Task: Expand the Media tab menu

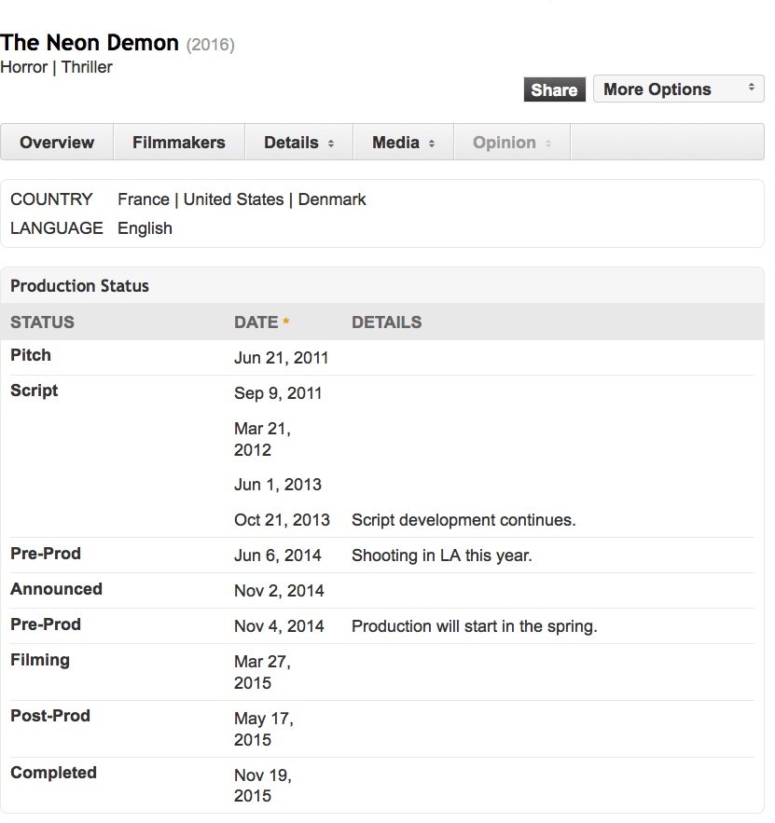Action: 403,143
